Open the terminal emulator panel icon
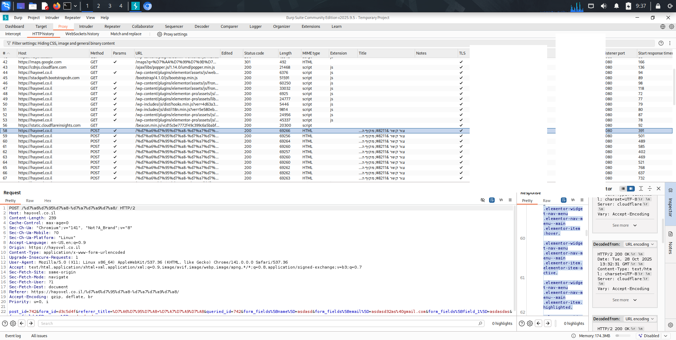 (x=67, y=6)
